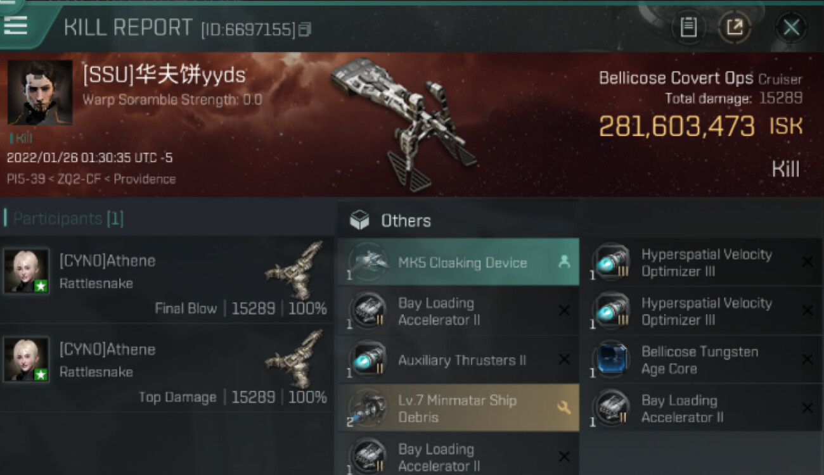Open Final Blow Athene participant portrait
824x475 pixels.
(26, 271)
